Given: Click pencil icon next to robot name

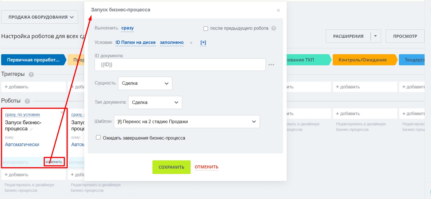Looking at the screenshot, I should coord(32,129).
